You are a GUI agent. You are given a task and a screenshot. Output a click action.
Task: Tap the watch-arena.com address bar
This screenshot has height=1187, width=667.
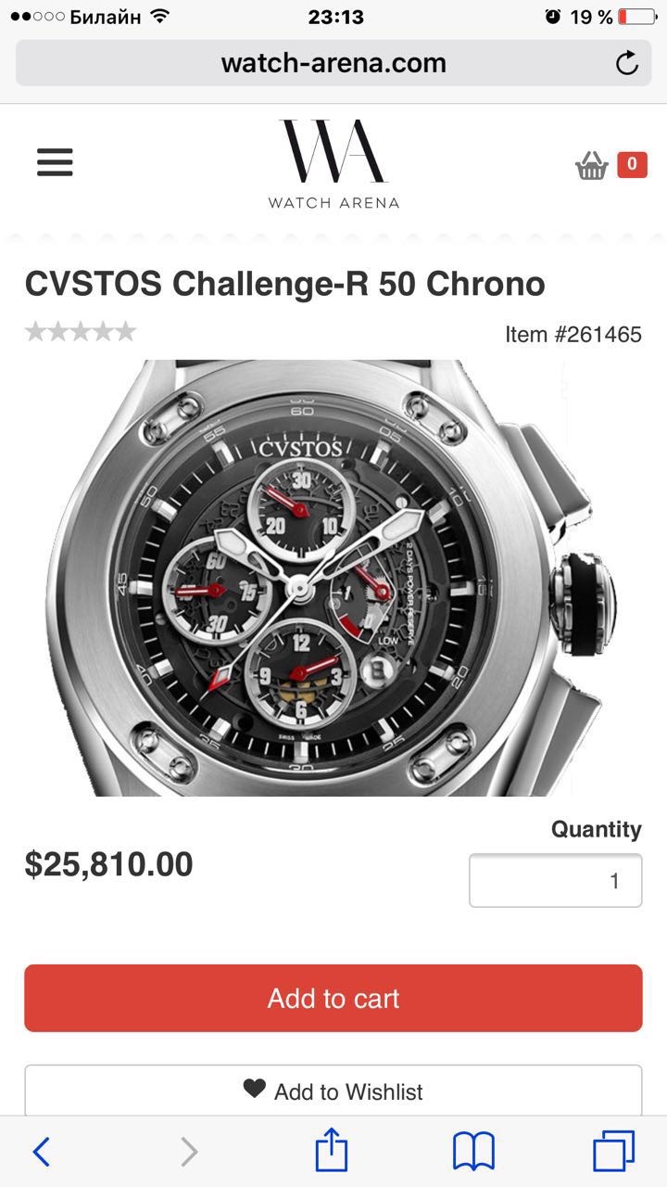[333, 63]
